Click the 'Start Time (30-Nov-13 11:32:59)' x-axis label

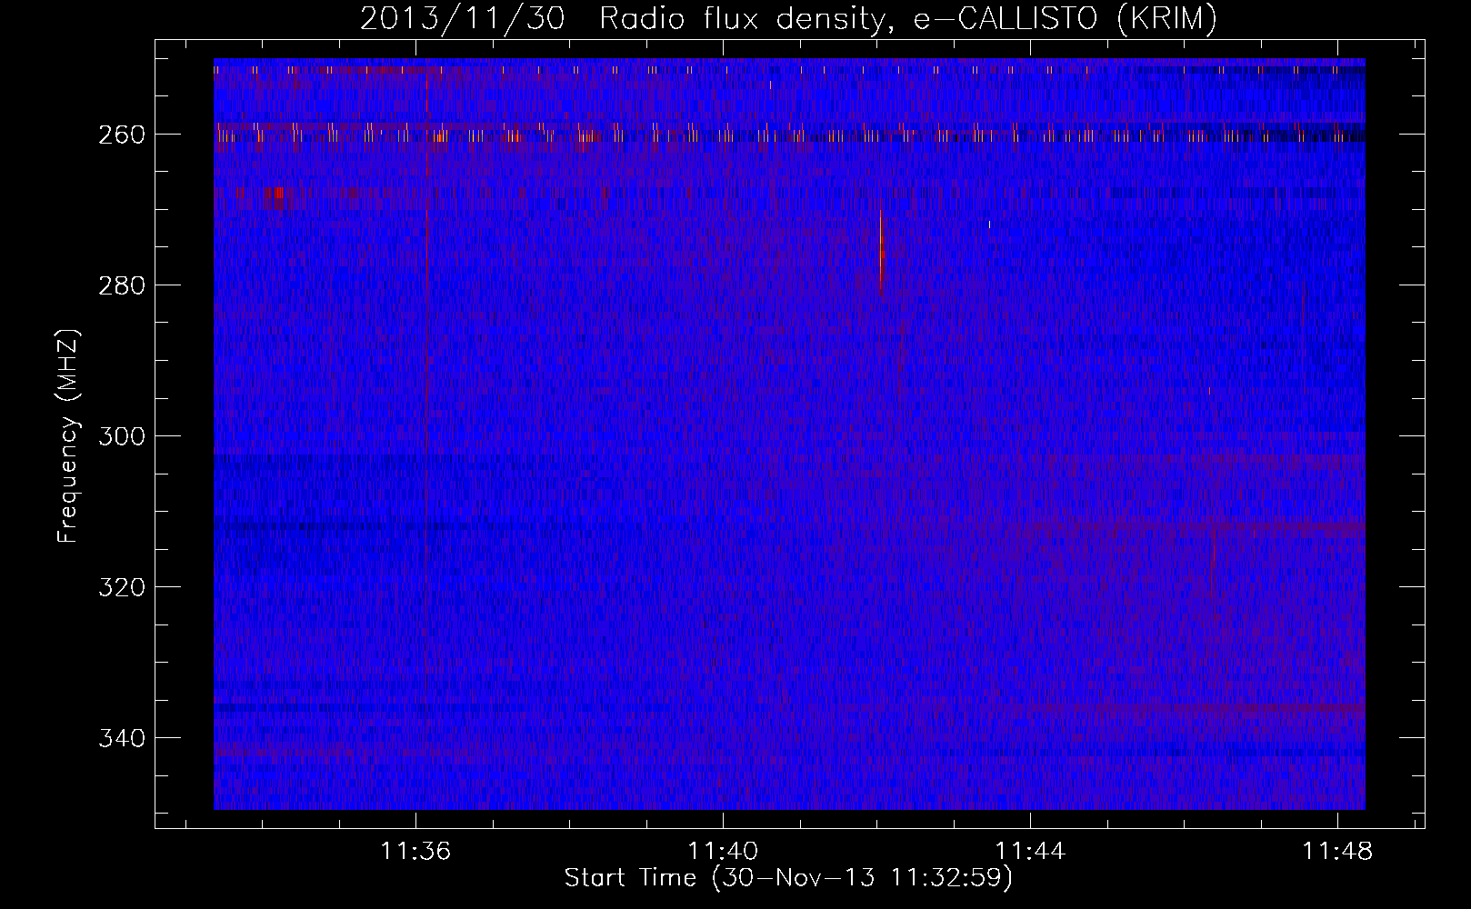pyautogui.click(x=788, y=878)
